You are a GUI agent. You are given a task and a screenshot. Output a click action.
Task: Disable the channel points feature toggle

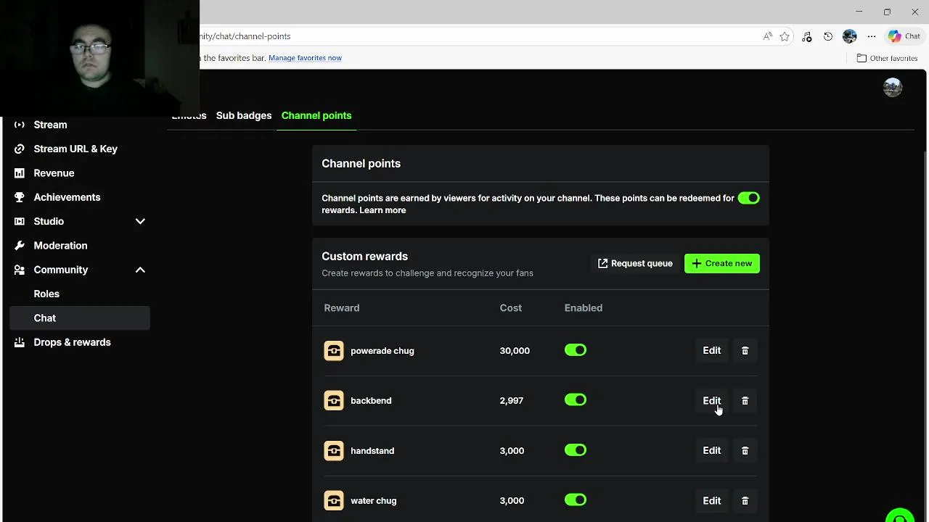748,198
